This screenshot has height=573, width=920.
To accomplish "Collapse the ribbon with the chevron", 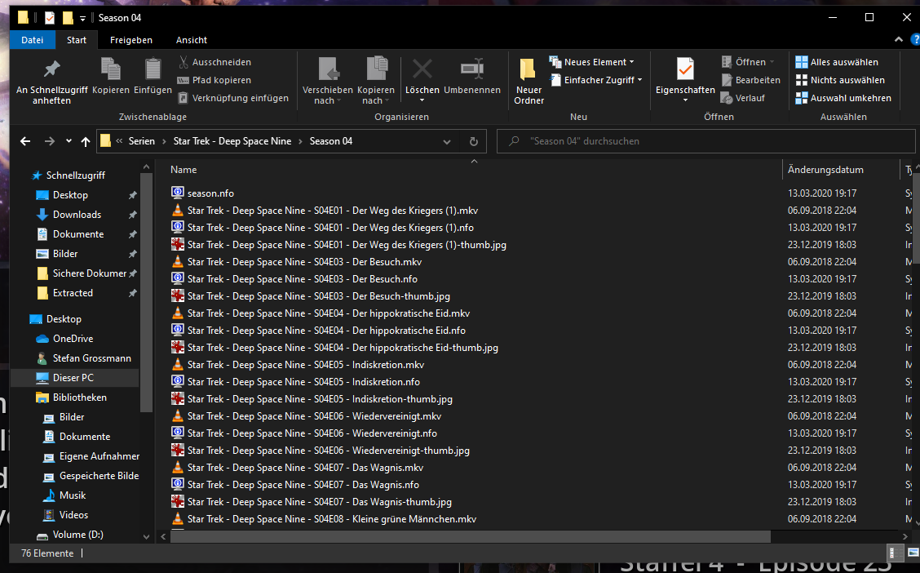I will pyautogui.click(x=898, y=40).
